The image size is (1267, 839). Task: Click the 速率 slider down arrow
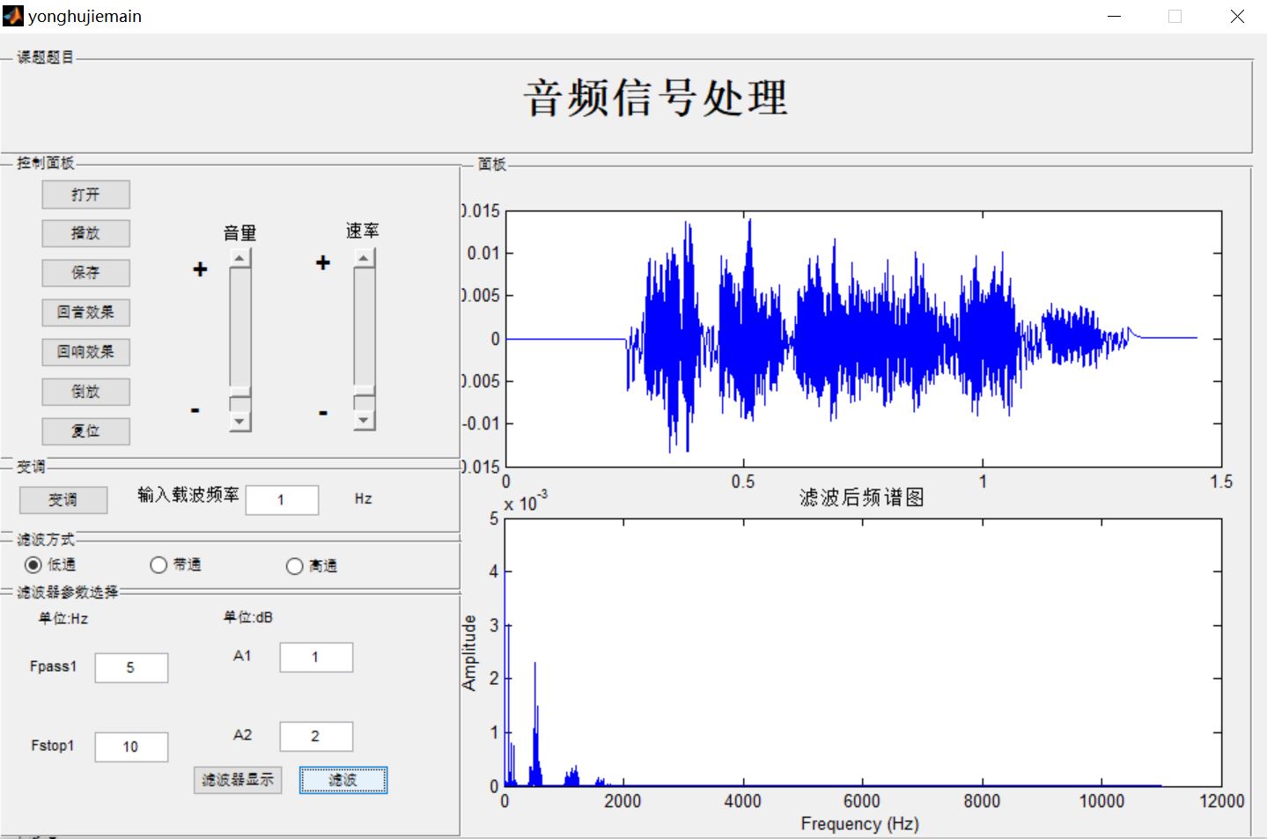pos(365,421)
